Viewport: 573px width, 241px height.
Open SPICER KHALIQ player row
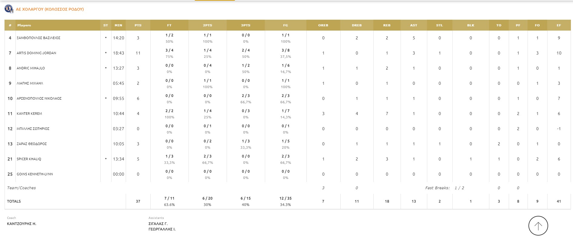(x=29, y=159)
